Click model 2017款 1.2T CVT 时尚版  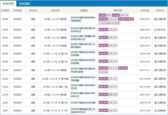tap(55, 46)
